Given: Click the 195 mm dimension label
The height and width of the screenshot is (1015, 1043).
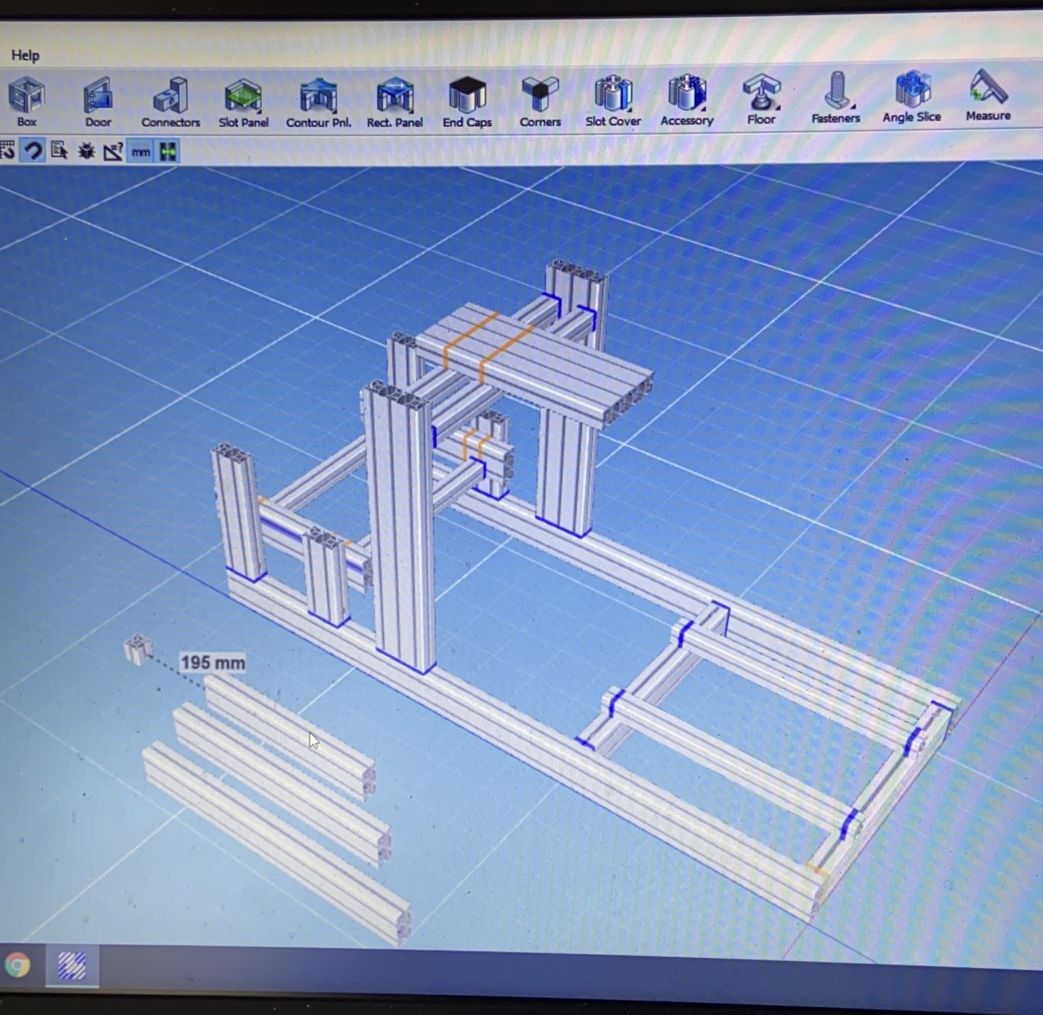Looking at the screenshot, I should [x=213, y=663].
